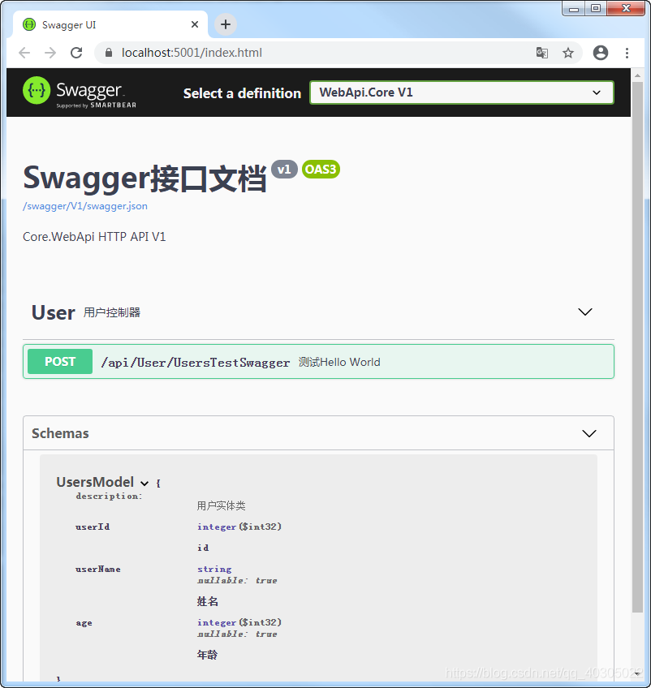Open the Google Translate page icon
The image size is (651, 688).
542,53
